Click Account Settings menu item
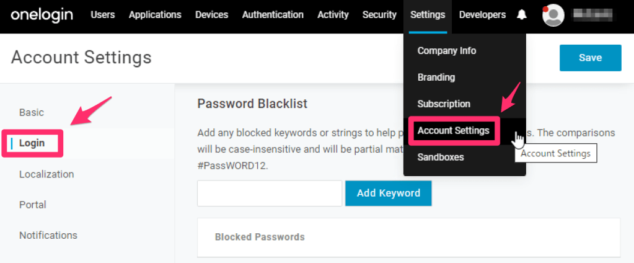 point(453,131)
